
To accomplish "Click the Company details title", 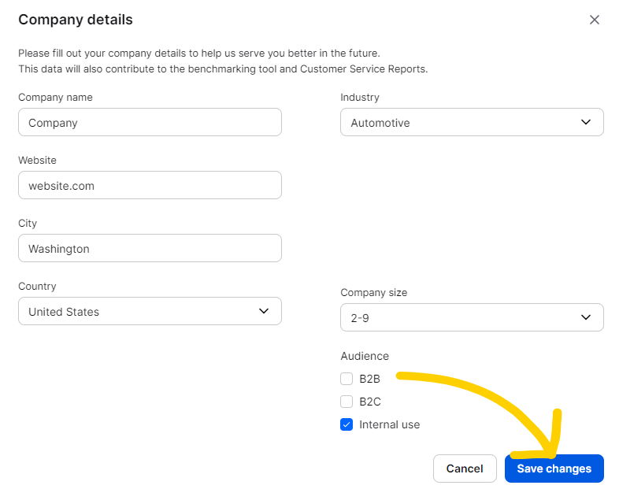I will 76,20.
